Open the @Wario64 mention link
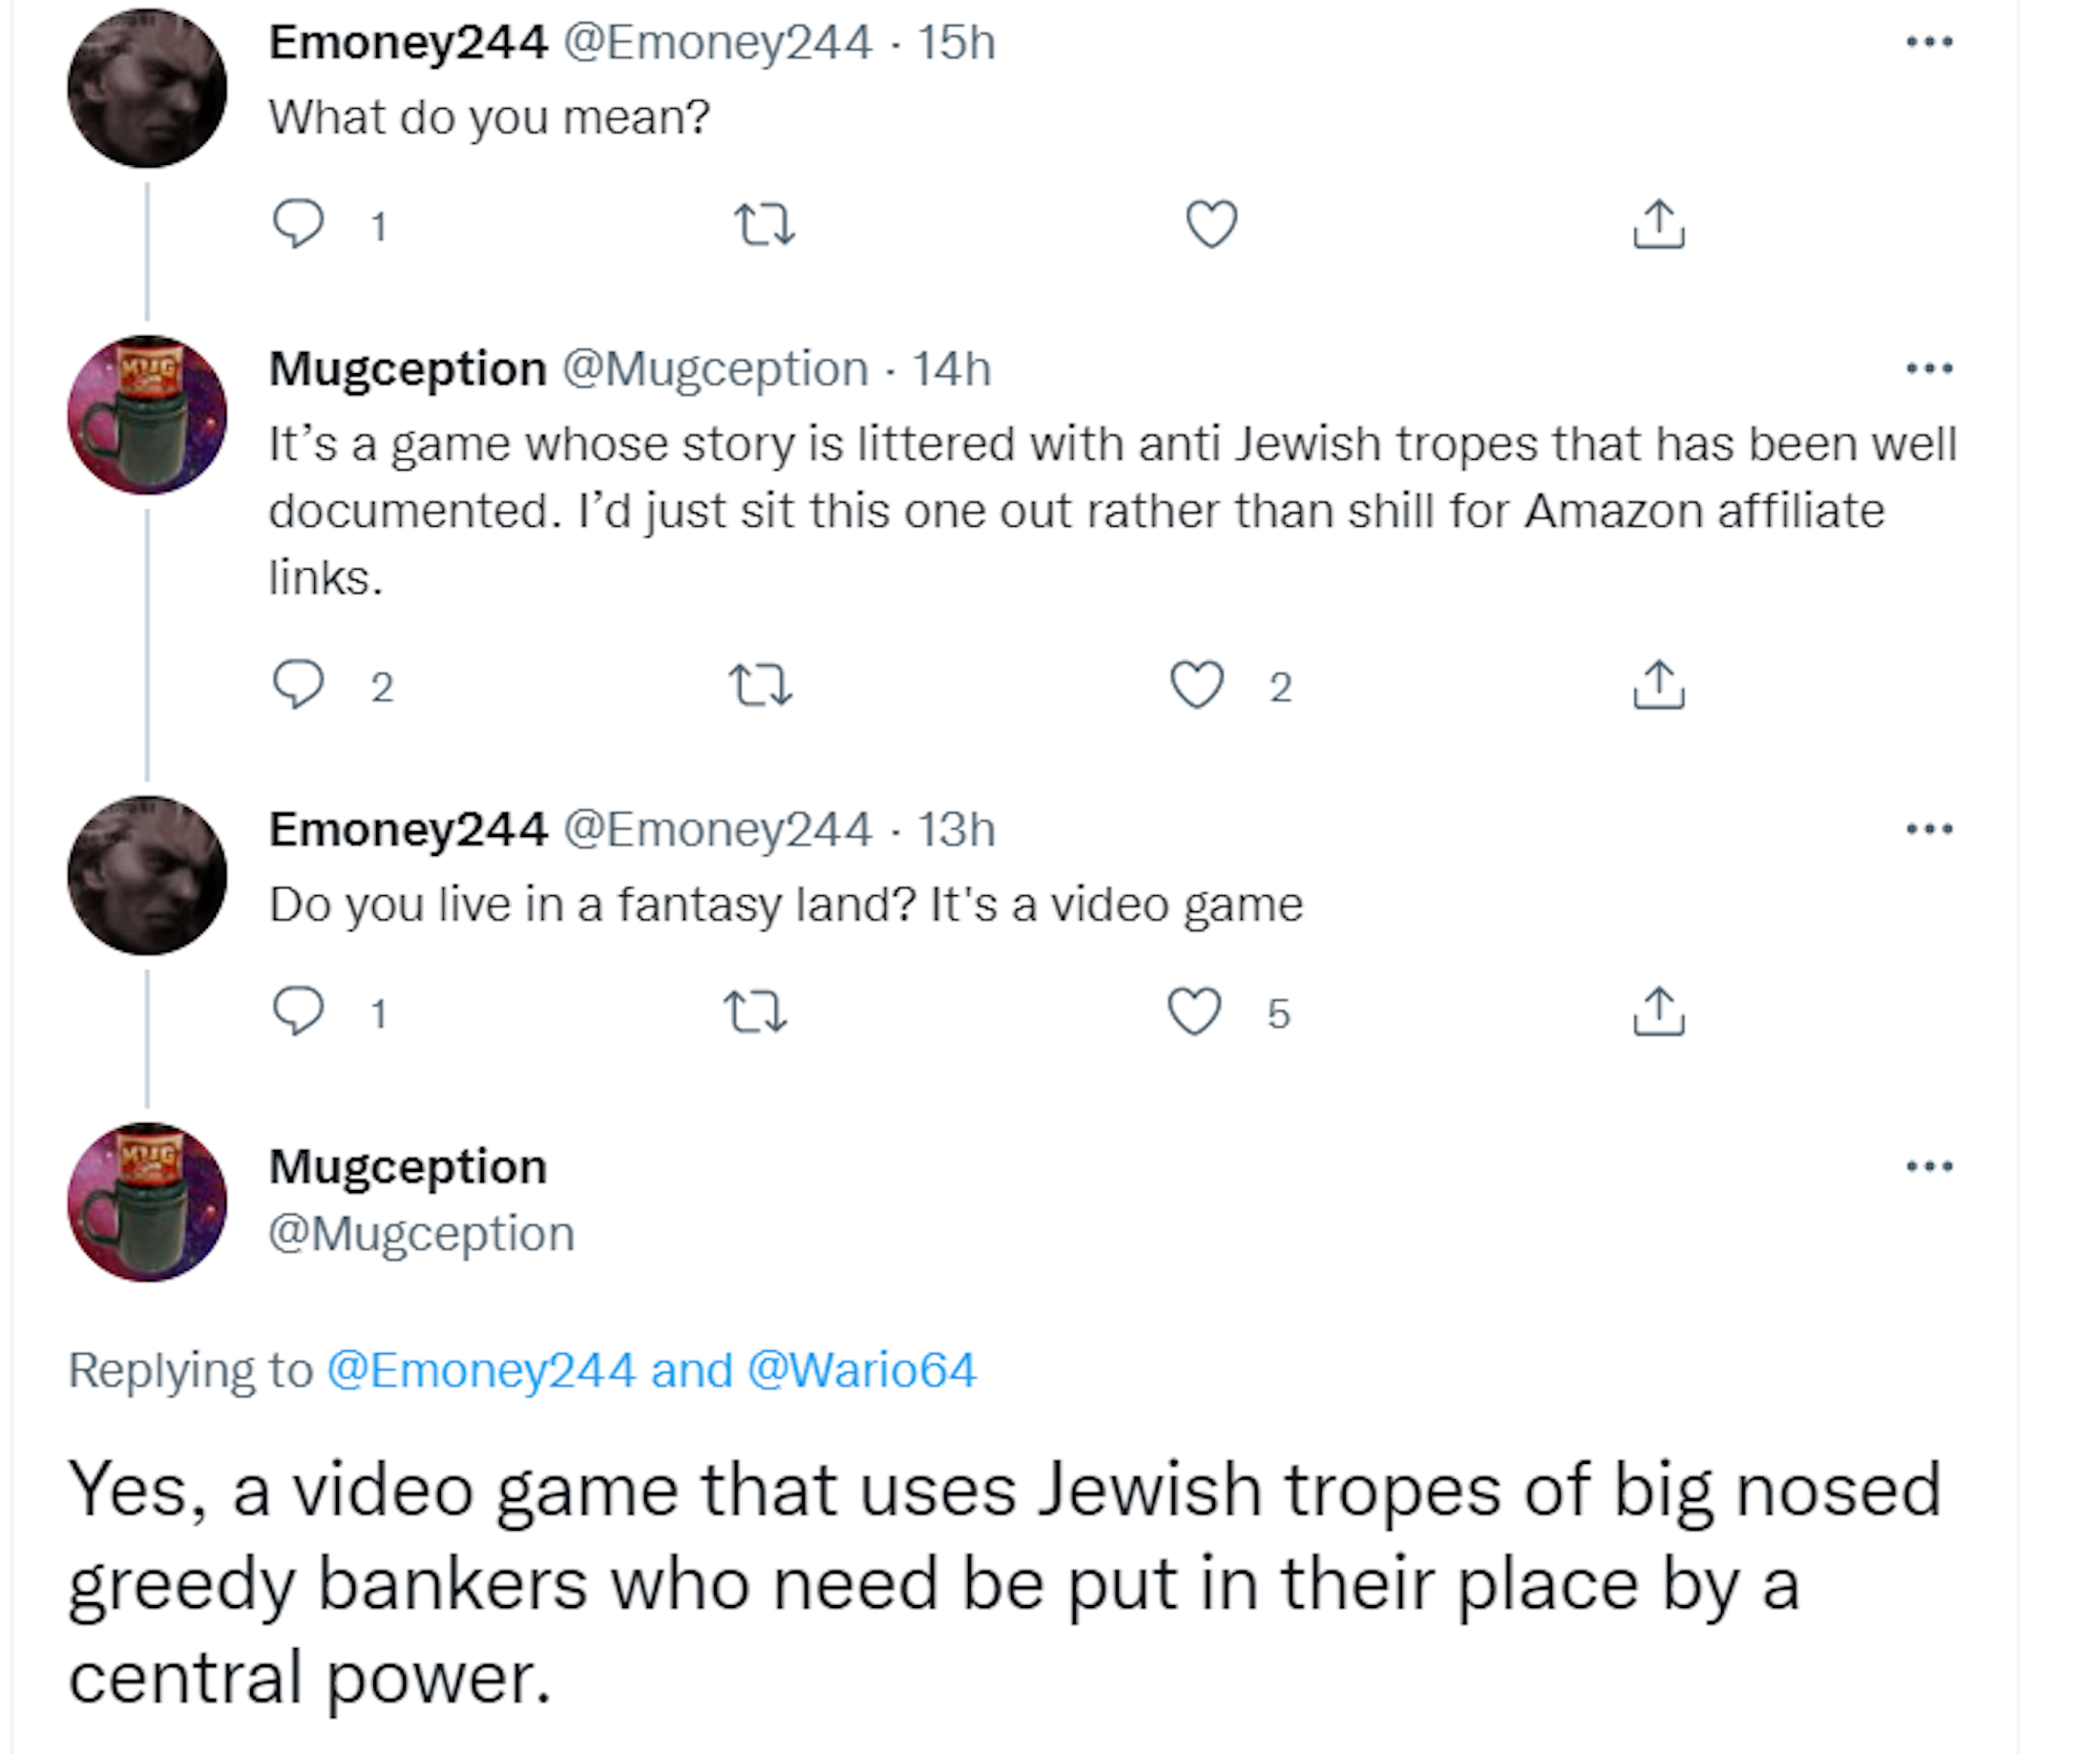The height and width of the screenshot is (1754, 2100). point(861,1370)
